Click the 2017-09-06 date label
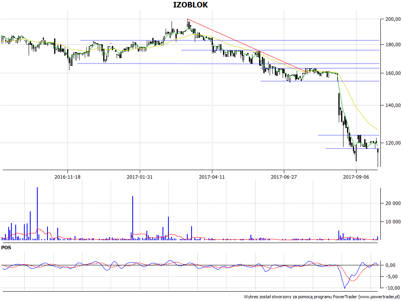 click(356, 177)
